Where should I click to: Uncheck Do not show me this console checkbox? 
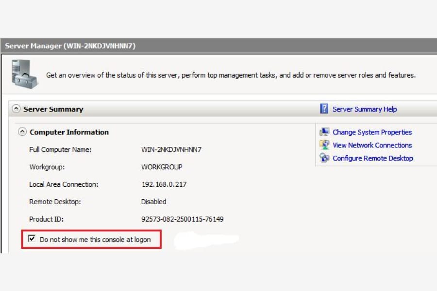[x=32, y=239]
